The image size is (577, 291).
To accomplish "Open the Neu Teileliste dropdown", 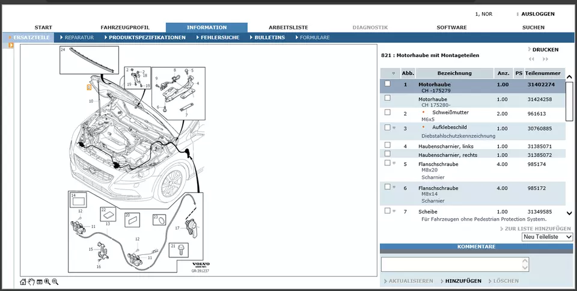I will (x=547, y=237).
